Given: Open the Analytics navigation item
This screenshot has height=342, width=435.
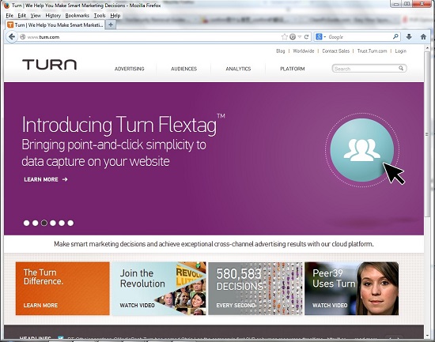Looking at the screenshot, I should tap(238, 69).
